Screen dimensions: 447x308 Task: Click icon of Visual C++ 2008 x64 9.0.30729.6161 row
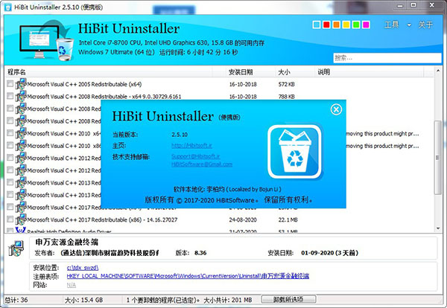click(x=21, y=96)
